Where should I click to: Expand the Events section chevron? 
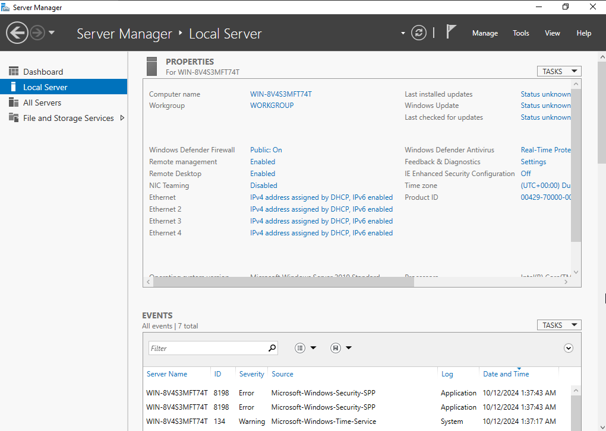pos(569,348)
